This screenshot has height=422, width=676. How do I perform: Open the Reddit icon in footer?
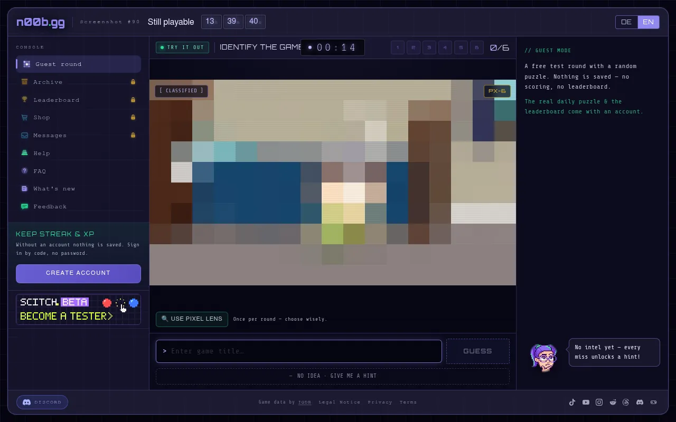pyautogui.click(x=613, y=402)
